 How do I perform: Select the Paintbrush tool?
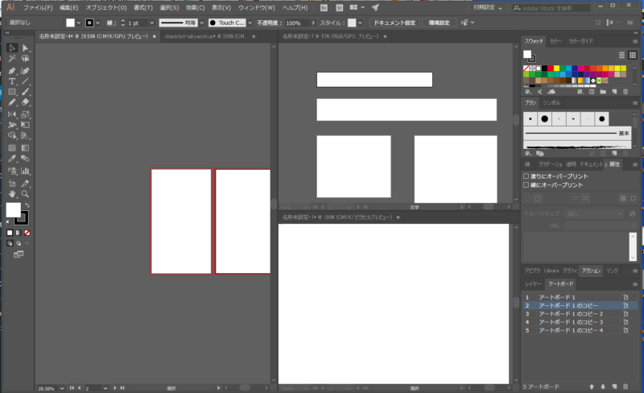[25, 92]
